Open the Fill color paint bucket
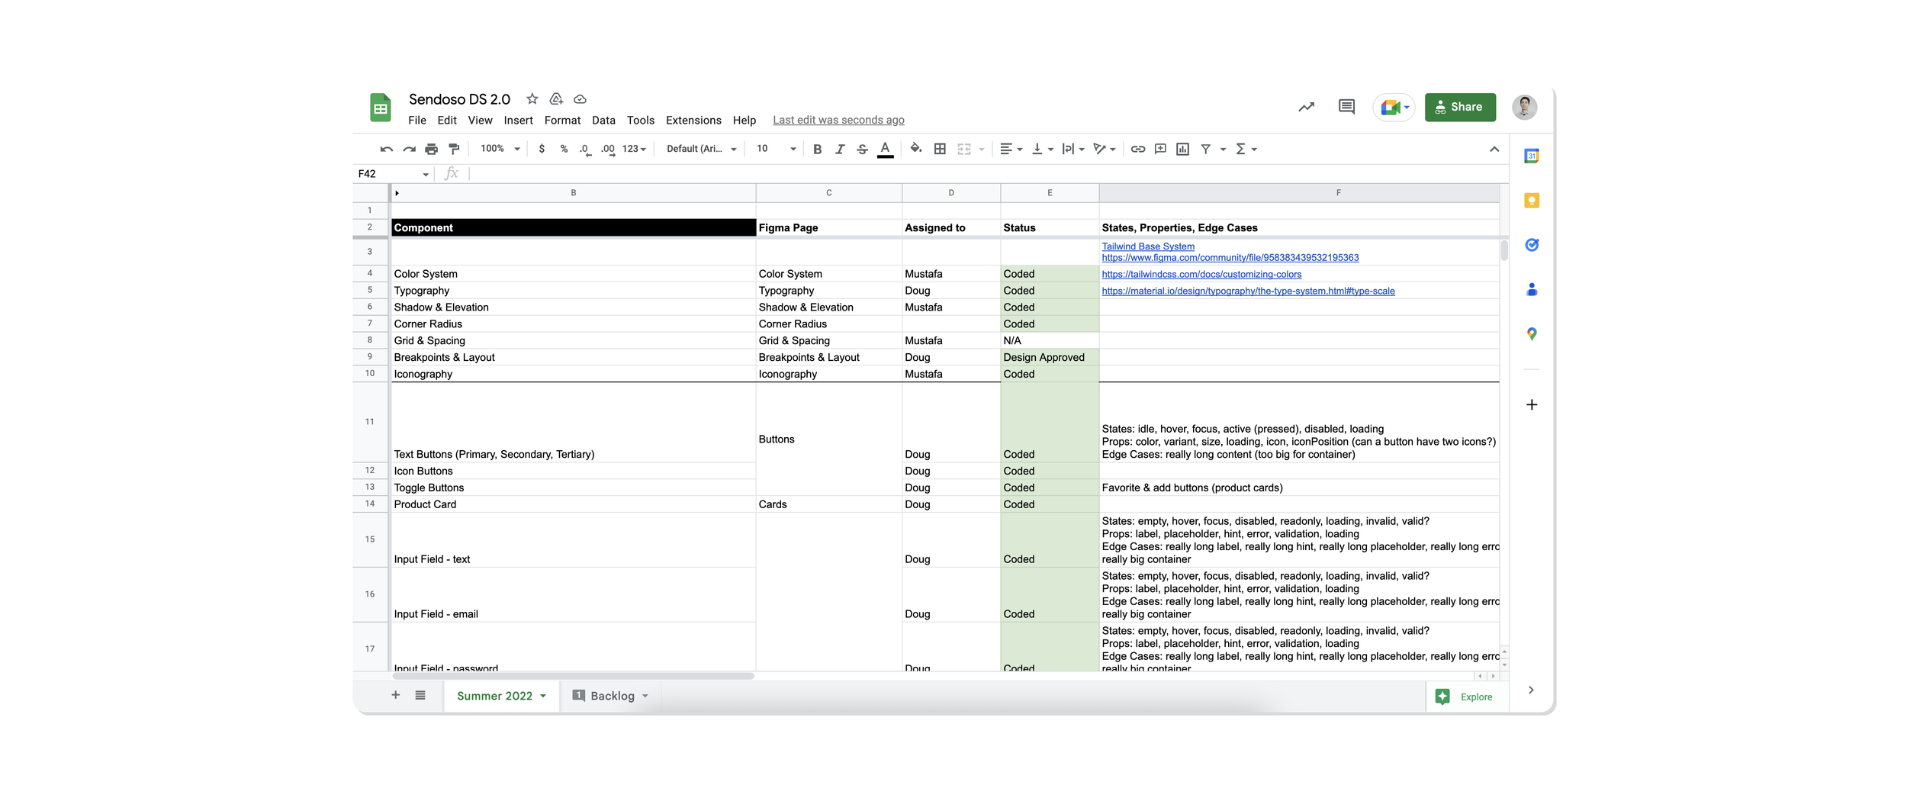 click(x=916, y=149)
